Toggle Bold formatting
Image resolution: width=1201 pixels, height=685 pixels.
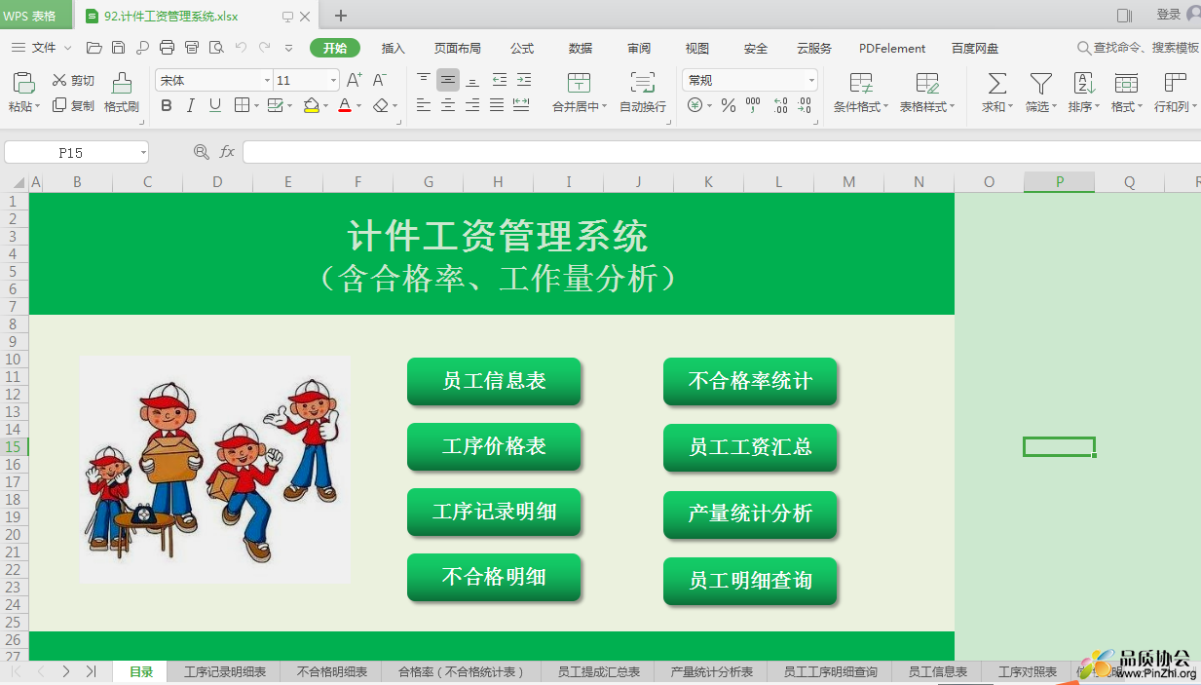[x=167, y=105]
